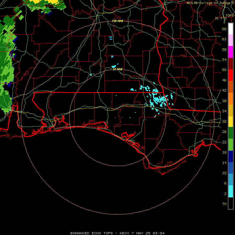Click the legend value '54'

click(x=224, y=60)
